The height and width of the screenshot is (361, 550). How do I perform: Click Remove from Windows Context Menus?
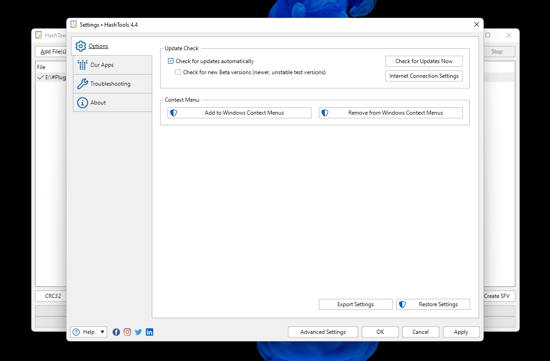(x=390, y=113)
